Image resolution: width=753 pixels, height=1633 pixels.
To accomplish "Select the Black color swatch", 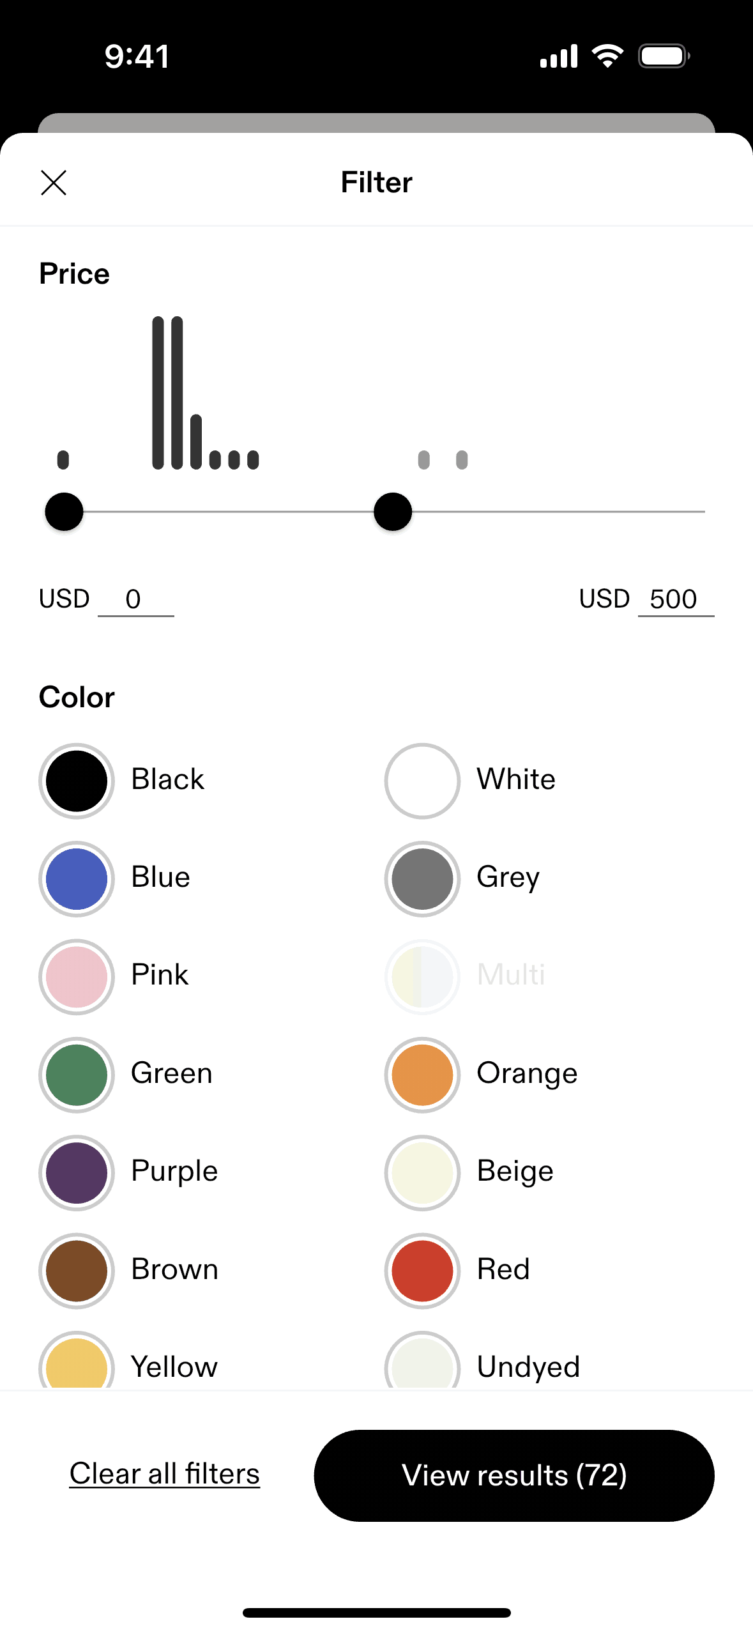I will click(77, 781).
